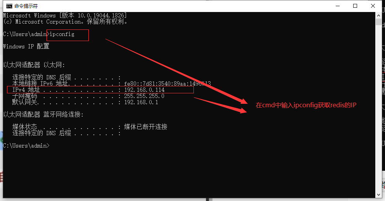Click the last C:\Users\admin> prompt line
385x201 pixels.
click(26, 146)
